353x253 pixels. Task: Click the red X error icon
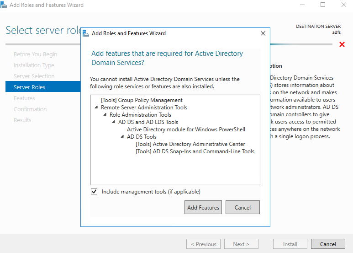tap(342, 44)
